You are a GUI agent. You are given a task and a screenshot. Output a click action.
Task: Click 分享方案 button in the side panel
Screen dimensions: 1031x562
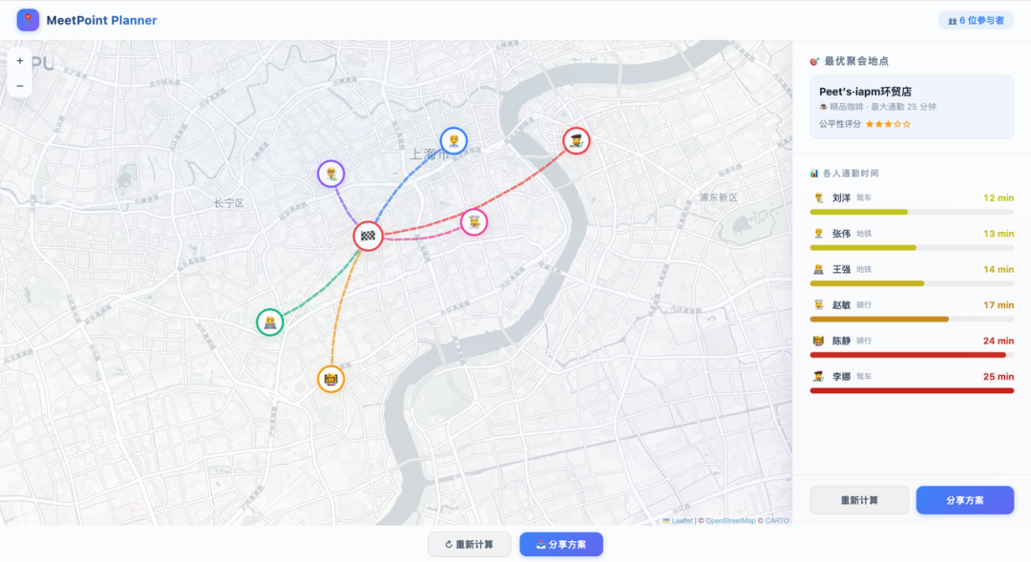point(964,500)
